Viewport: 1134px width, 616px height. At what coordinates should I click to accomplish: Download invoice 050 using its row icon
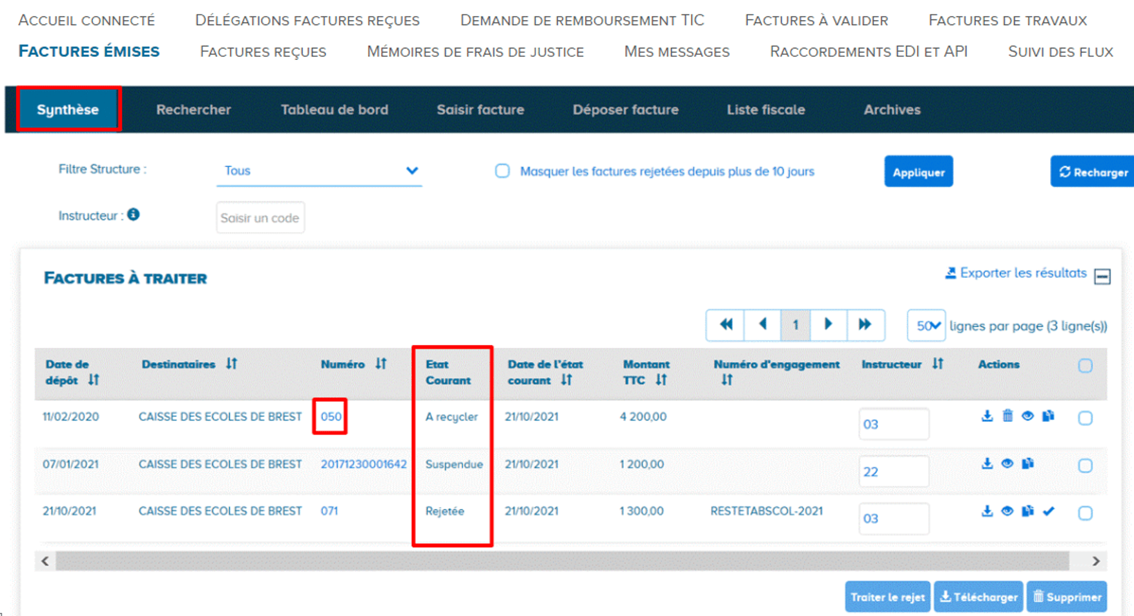coord(987,416)
